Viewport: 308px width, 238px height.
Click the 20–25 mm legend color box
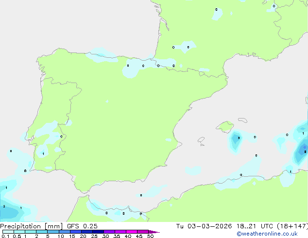[x=87, y=232]
